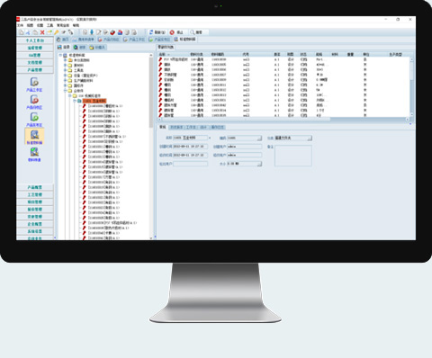Expand the 设备（固定资产）folder in tree

pyautogui.click(x=65, y=76)
